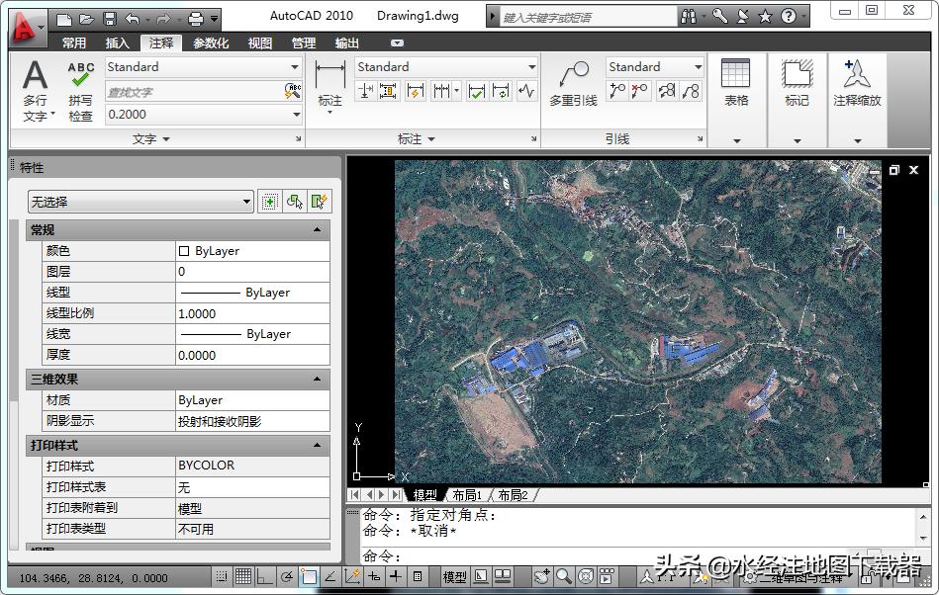
Task: Click the print icon in quick access toolbar
Action: [195, 19]
